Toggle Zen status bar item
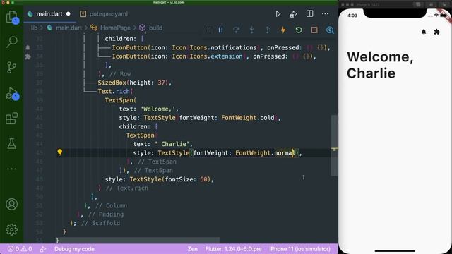 pyautogui.click(x=193, y=249)
